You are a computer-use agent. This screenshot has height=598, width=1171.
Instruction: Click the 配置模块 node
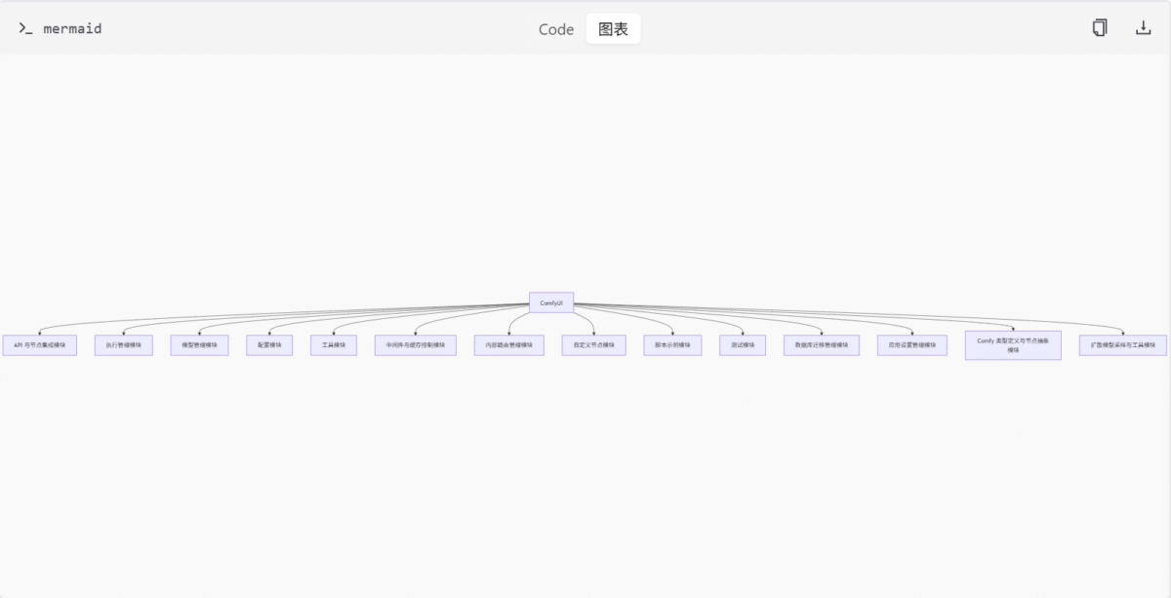(x=269, y=345)
